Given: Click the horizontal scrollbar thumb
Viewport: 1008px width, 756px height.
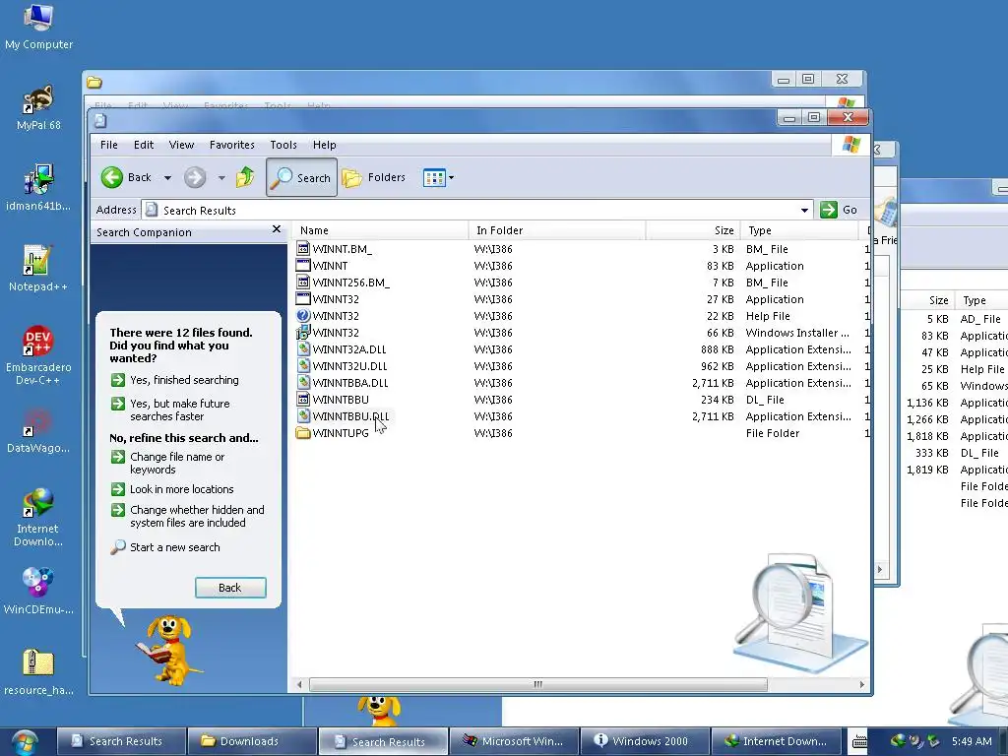Looking at the screenshot, I should 538,685.
